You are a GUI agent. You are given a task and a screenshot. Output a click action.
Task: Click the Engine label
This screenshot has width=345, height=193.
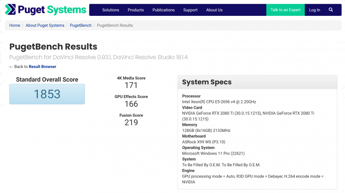point(188,171)
